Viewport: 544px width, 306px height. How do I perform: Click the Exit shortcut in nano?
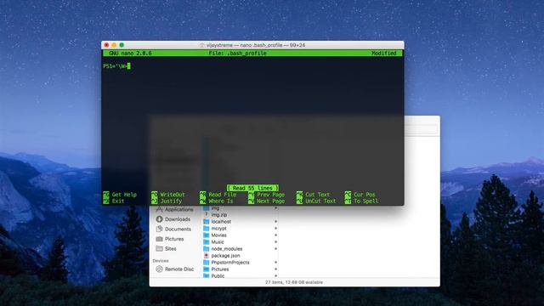(x=114, y=201)
